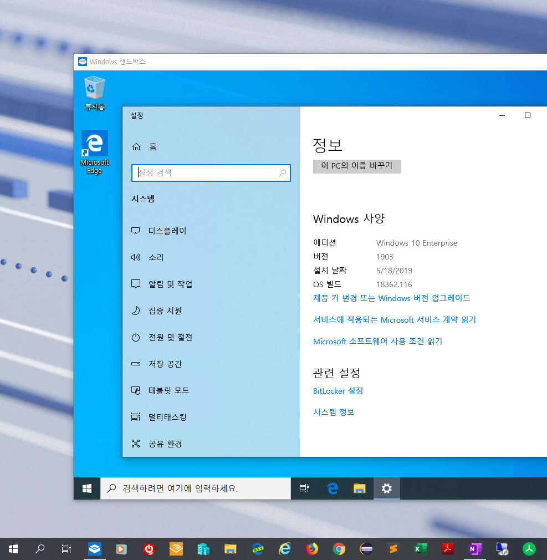Open the sandbox Start menu
Viewport: 547px width, 560px height.
(87, 488)
